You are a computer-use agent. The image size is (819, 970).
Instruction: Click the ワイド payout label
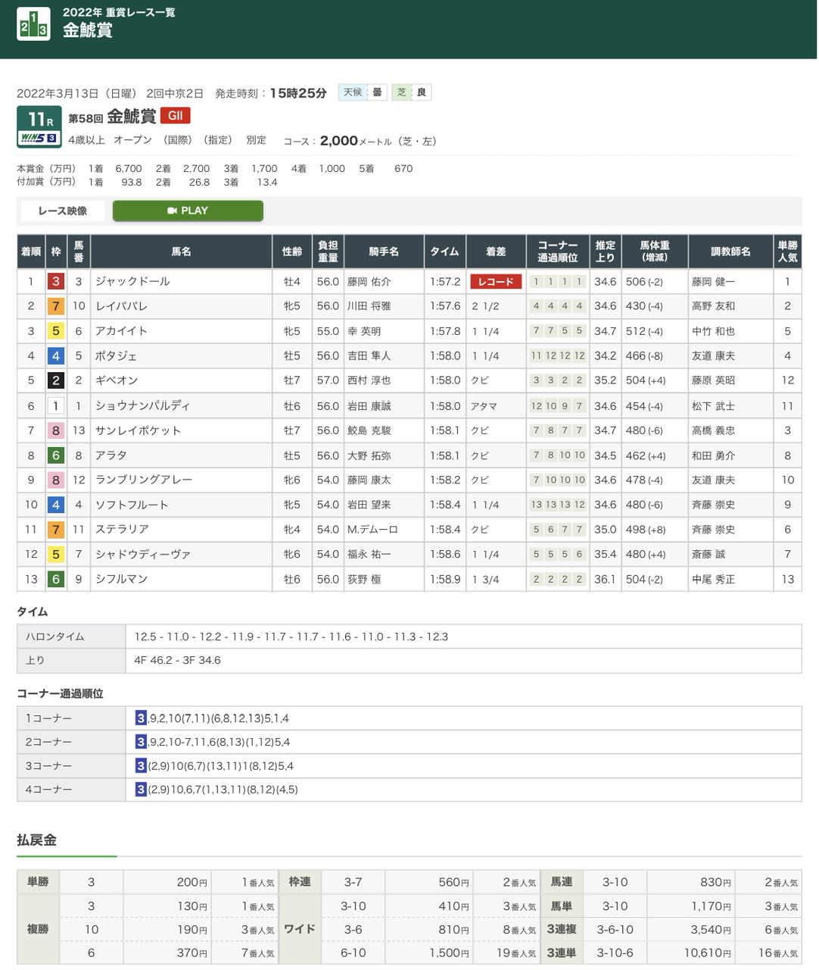[300, 929]
